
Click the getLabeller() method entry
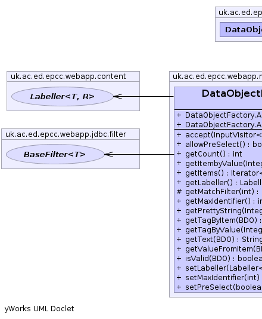[x=218, y=183]
